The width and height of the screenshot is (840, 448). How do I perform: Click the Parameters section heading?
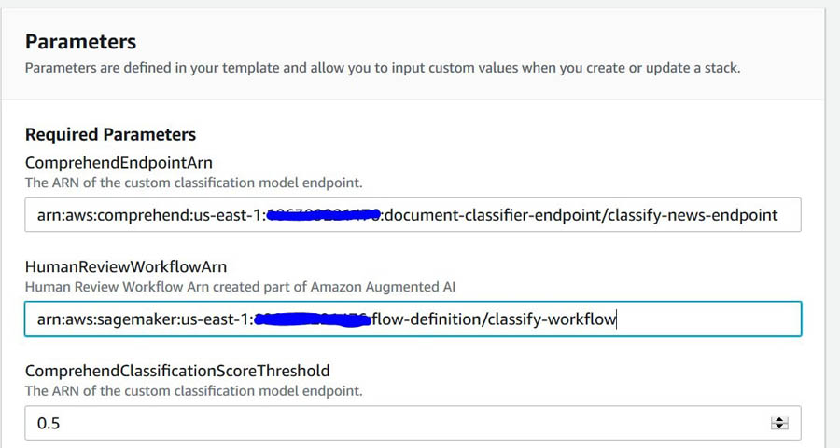pyautogui.click(x=81, y=42)
